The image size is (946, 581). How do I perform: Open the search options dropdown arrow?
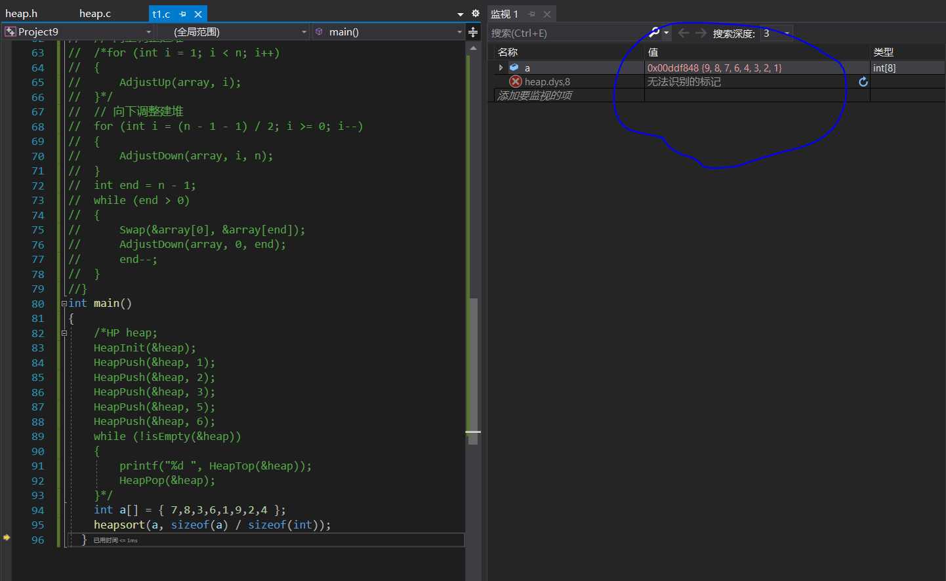click(x=667, y=33)
